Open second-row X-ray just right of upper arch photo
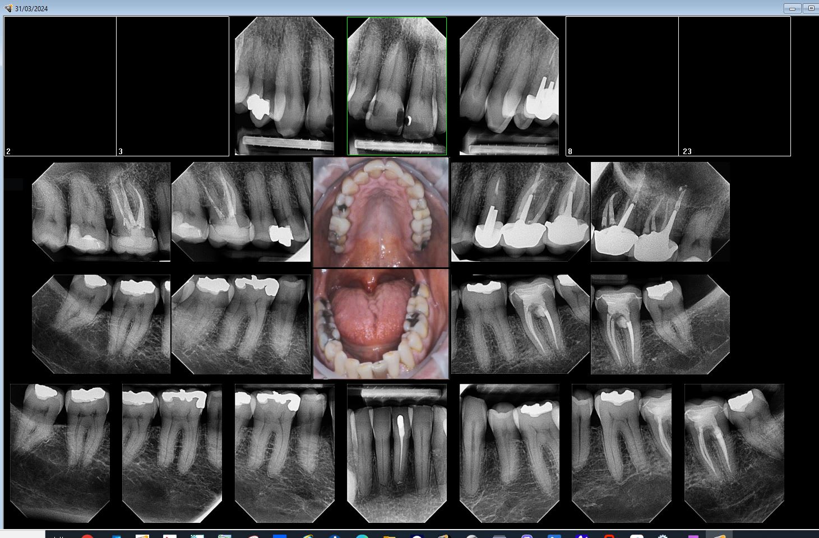The image size is (819, 538). click(x=520, y=212)
